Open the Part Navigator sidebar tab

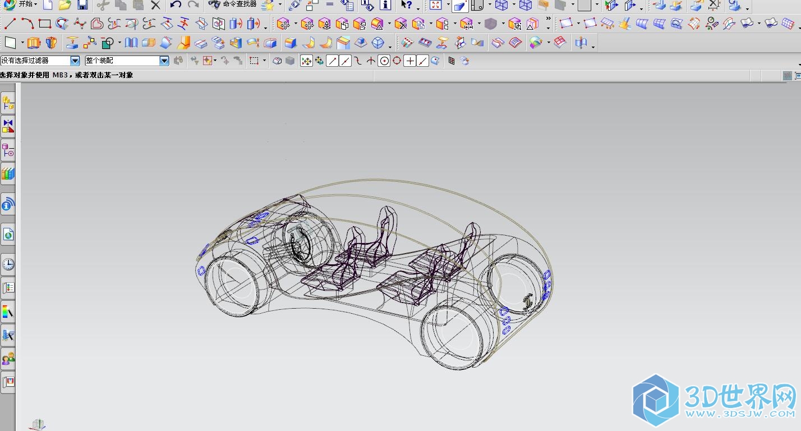[8, 150]
